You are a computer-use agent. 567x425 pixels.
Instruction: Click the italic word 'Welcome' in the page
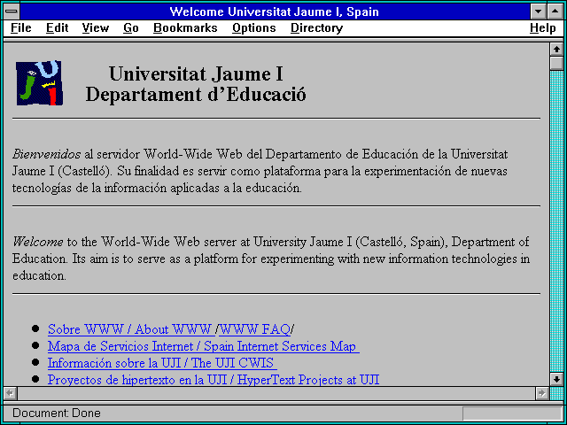37,242
